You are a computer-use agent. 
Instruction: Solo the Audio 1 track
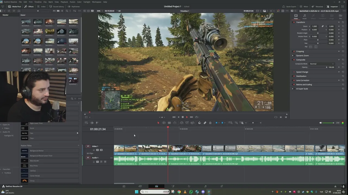(101, 162)
